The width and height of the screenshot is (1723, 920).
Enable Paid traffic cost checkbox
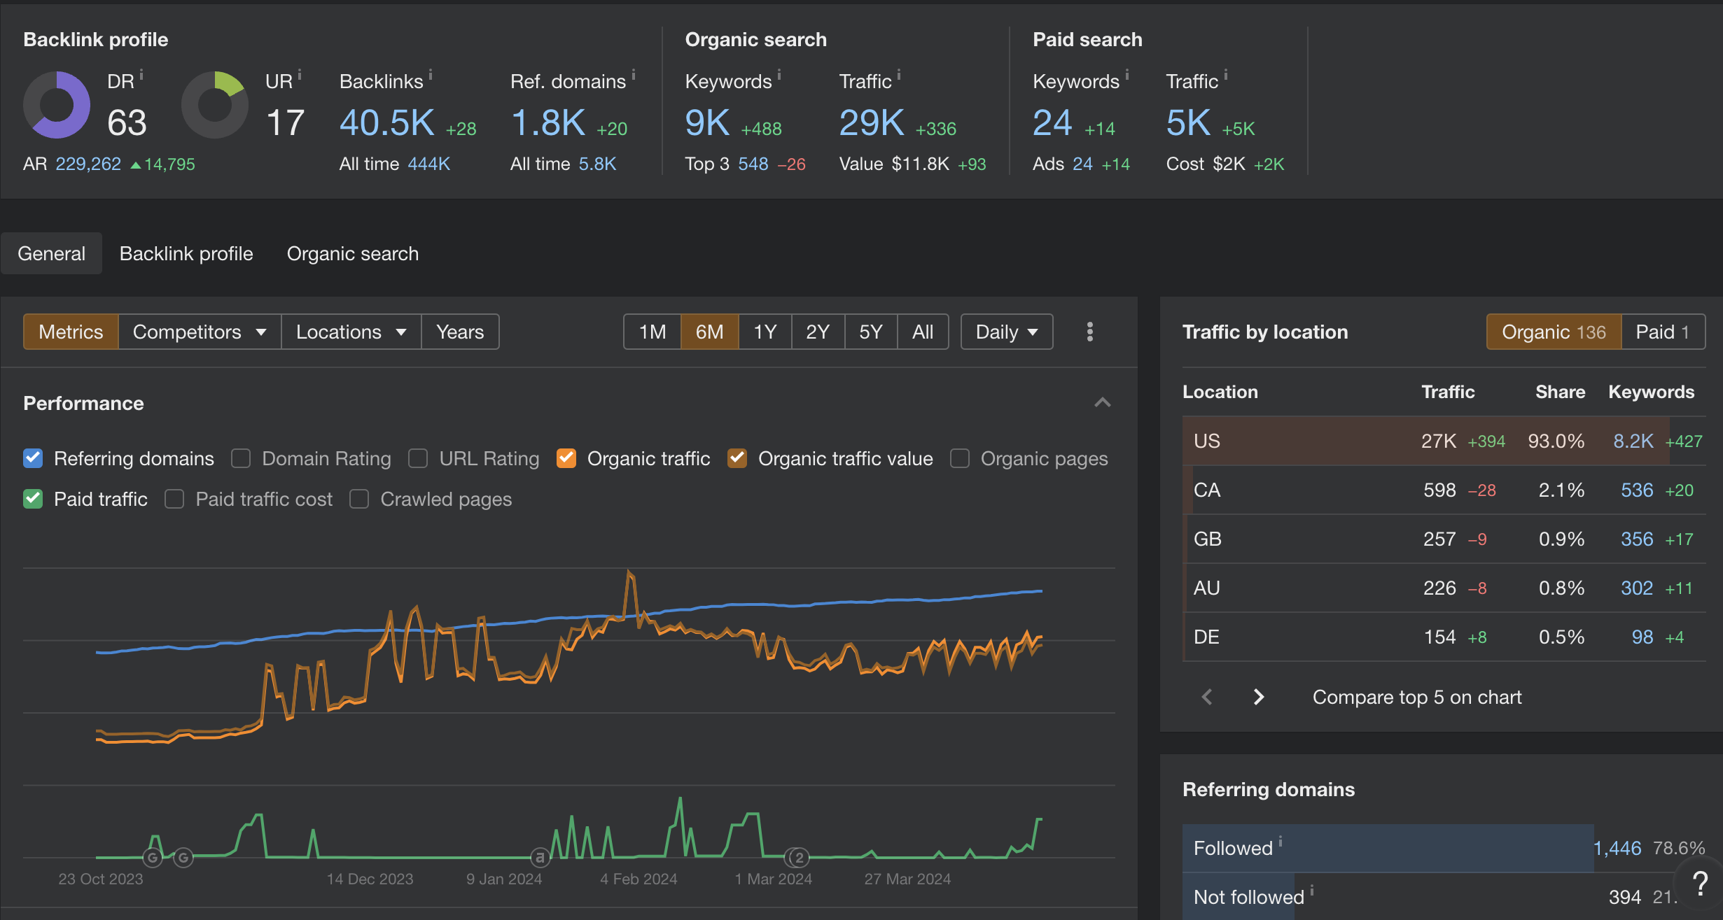(174, 499)
